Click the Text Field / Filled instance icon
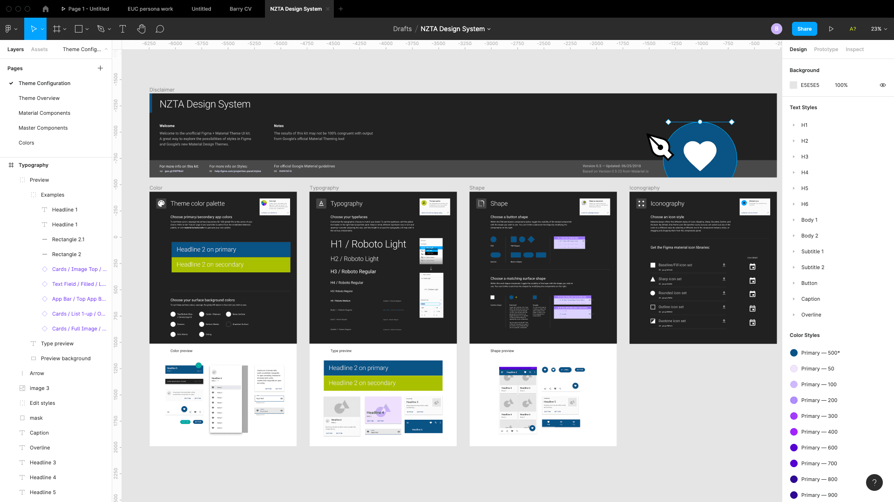This screenshot has width=894, height=502. [x=45, y=284]
